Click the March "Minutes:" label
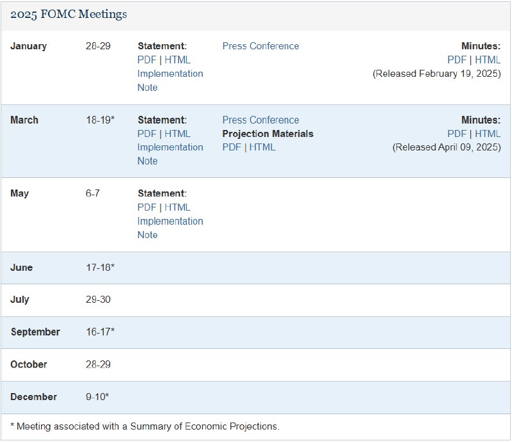The height and width of the screenshot is (443, 512). tap(481, 120)
